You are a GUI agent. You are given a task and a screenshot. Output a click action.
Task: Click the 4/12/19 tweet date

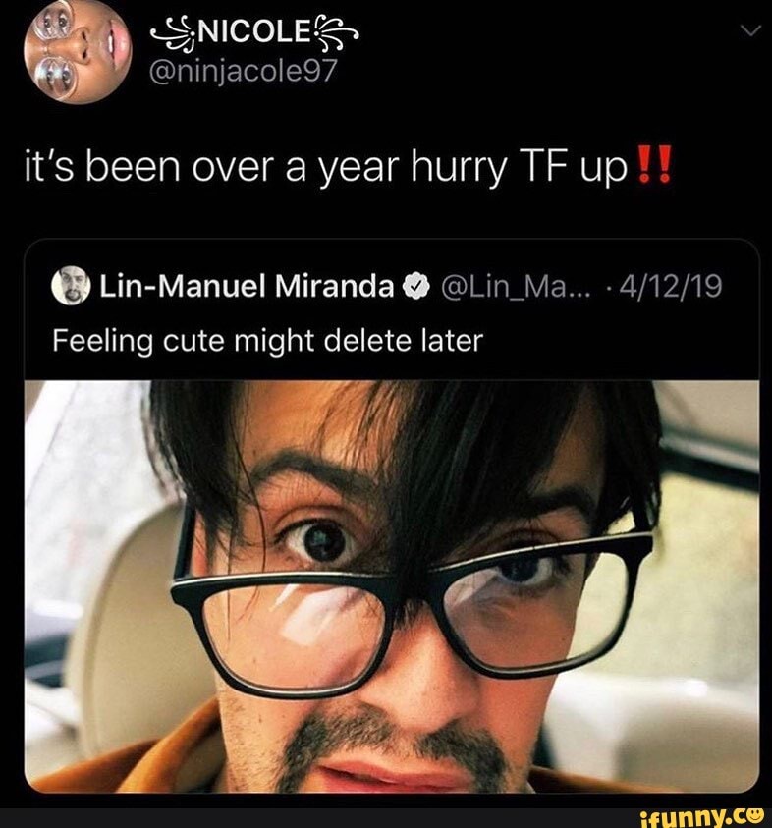(671, 286)
